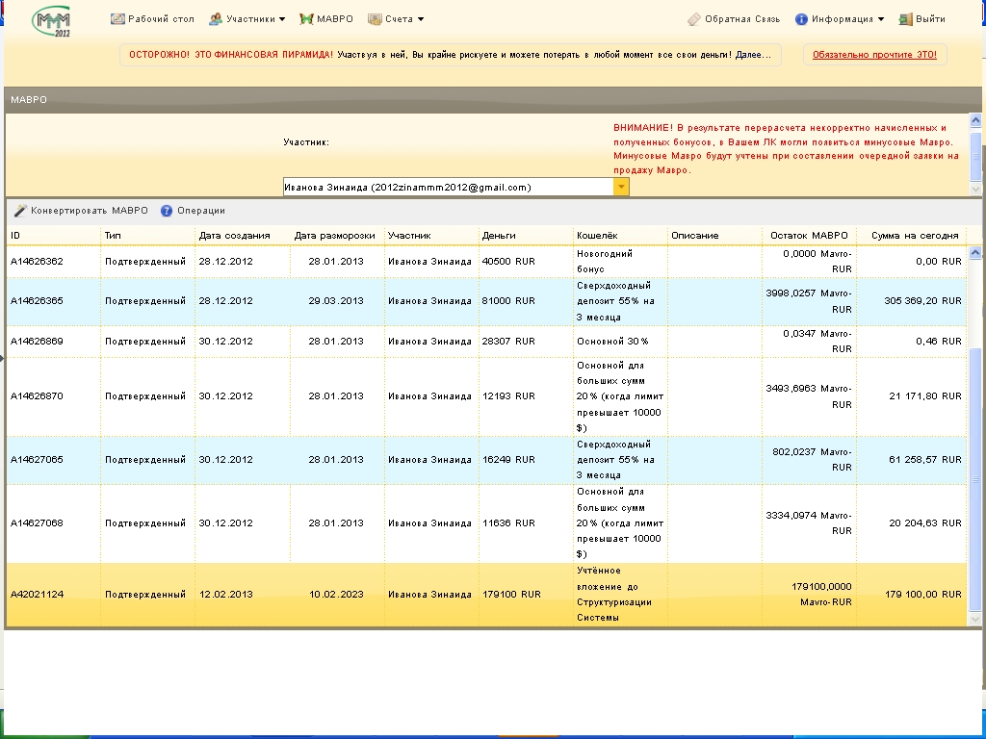Select row A14626869

pyautogui.click(x=486, y=342)
